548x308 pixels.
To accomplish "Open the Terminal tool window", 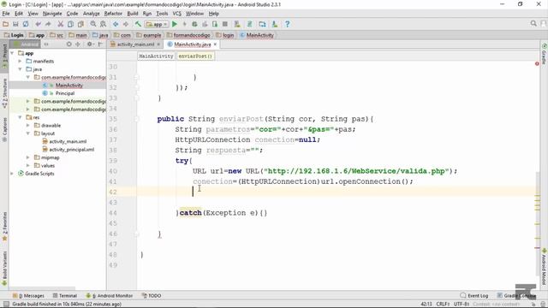I will tap(65, 296).
